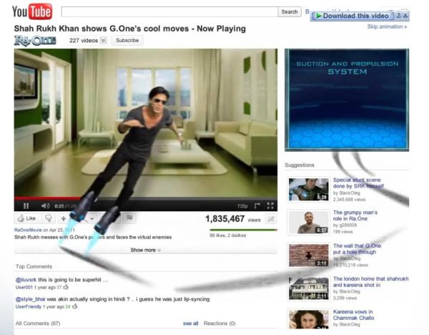Click the YouTube logo
Image resolution: width=429 pixels, height=335 pixels.
pos(31,11)
